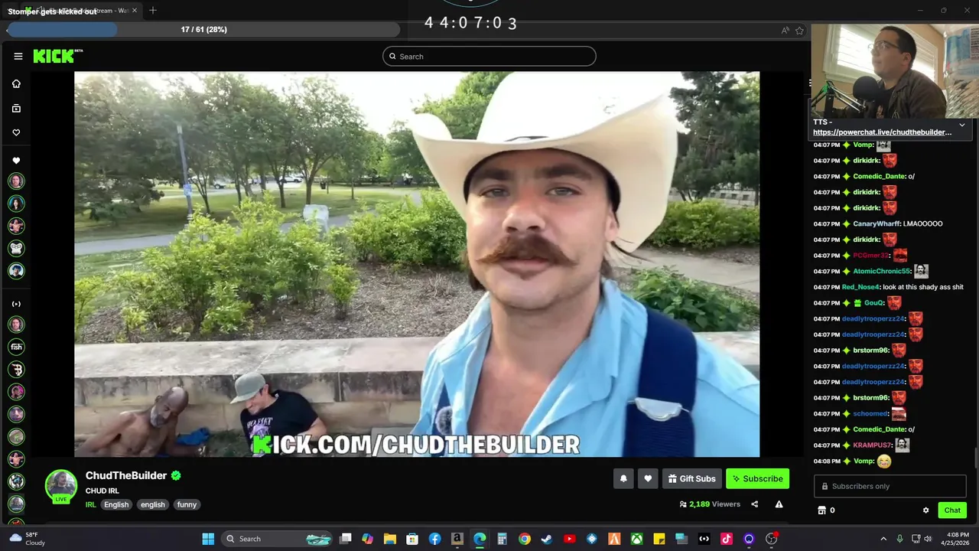Click the Gift Subs button
Screen dimensions: 979x551
(x=691, y=479)
